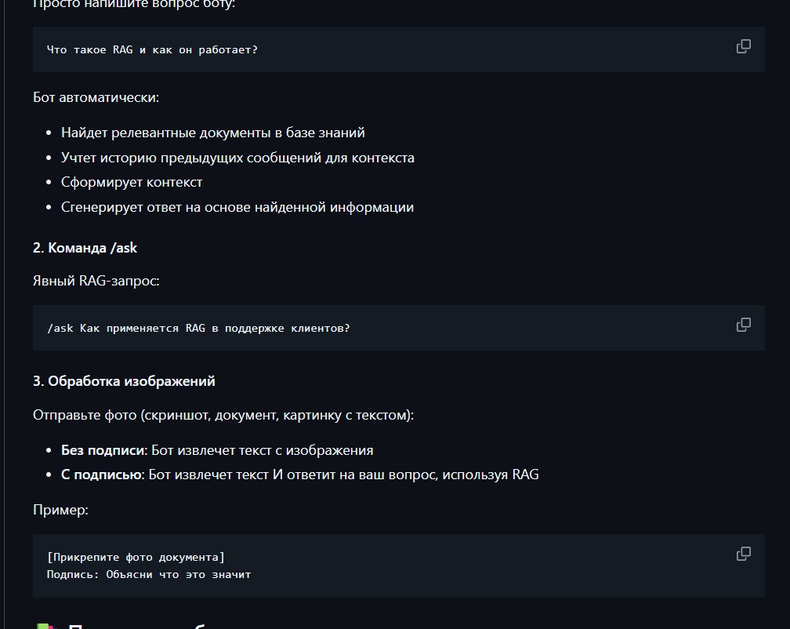Click the bold "С подписью" text
The width and height of the screenshot is (790, 629).
(x=102, y=474)
